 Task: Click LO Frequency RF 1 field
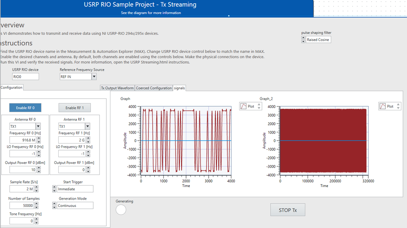point(72,153)
